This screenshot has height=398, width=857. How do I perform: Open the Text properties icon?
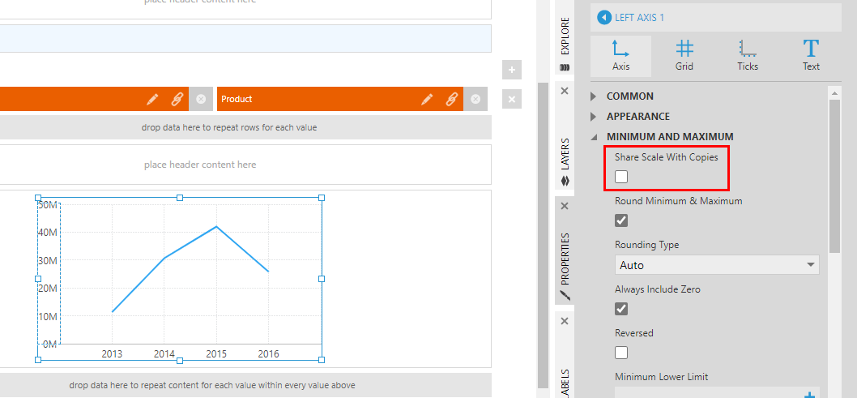(x=811, y=55)
